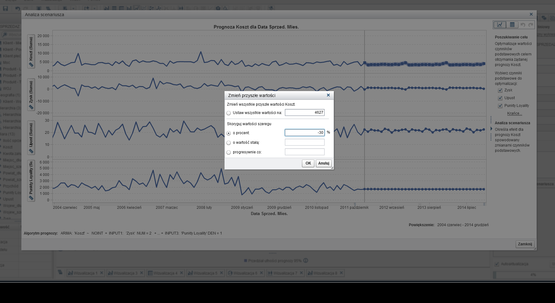This screenshot has height=303, width=555.
Task: Click the chart title 'Prognoza Koszt dla Data Sprzed. Mies.'
Action: [256, 27]
